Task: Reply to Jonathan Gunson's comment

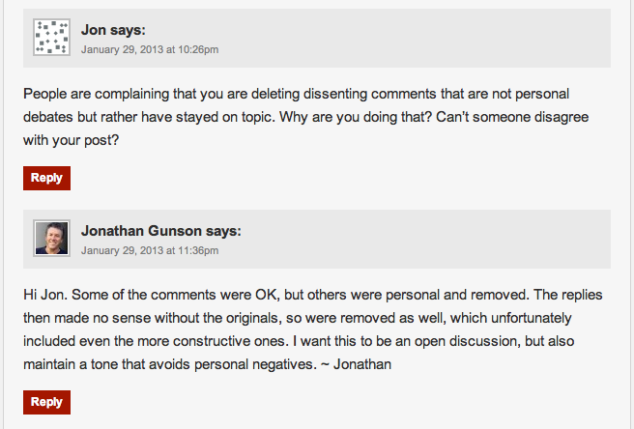Action: pos(46,402)
